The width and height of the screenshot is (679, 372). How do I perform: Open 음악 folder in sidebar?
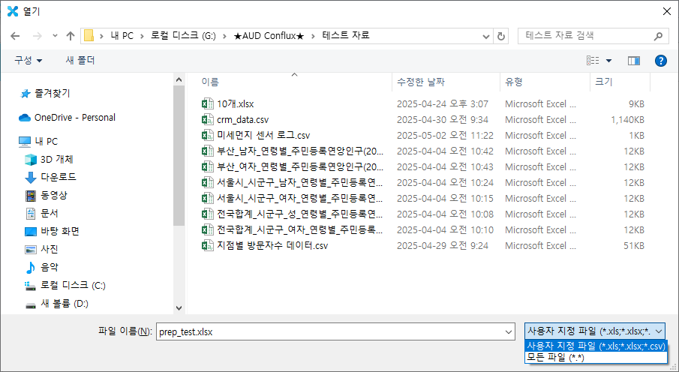pos(41,268)
